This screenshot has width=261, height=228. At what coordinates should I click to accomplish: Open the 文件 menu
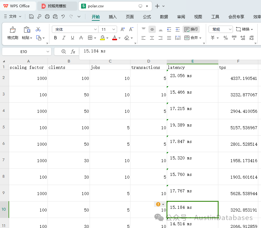[13, 16]
